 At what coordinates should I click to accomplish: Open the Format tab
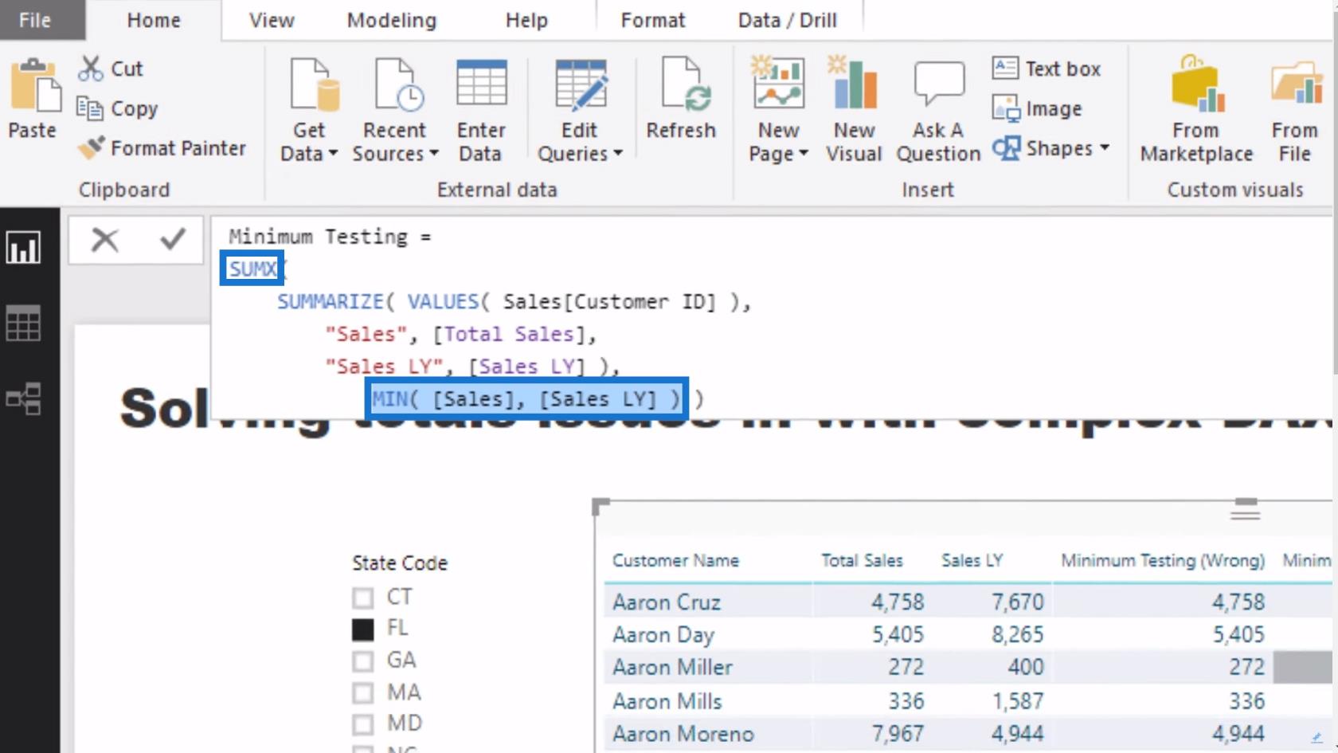pos(653,20)
